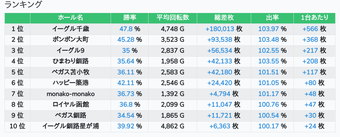Click the 100.54 payout rate for ベガス釧路
340x137 pixels.
coord(268,116)
